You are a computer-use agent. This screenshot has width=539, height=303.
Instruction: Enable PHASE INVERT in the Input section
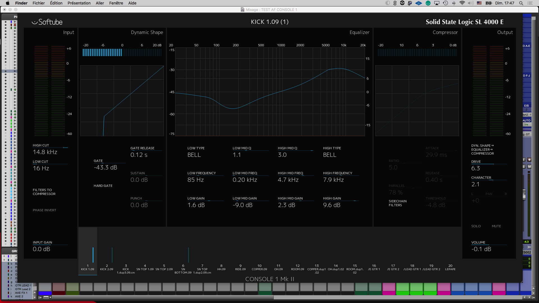pyautogui.click(x=44, y=210)
